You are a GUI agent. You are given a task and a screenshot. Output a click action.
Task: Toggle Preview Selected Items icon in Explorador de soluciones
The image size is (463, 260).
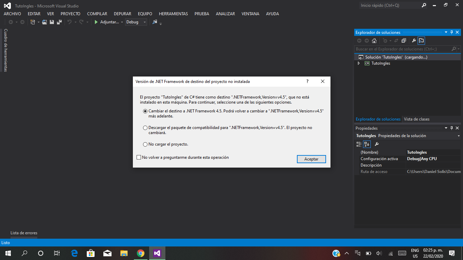coord(421,41)
